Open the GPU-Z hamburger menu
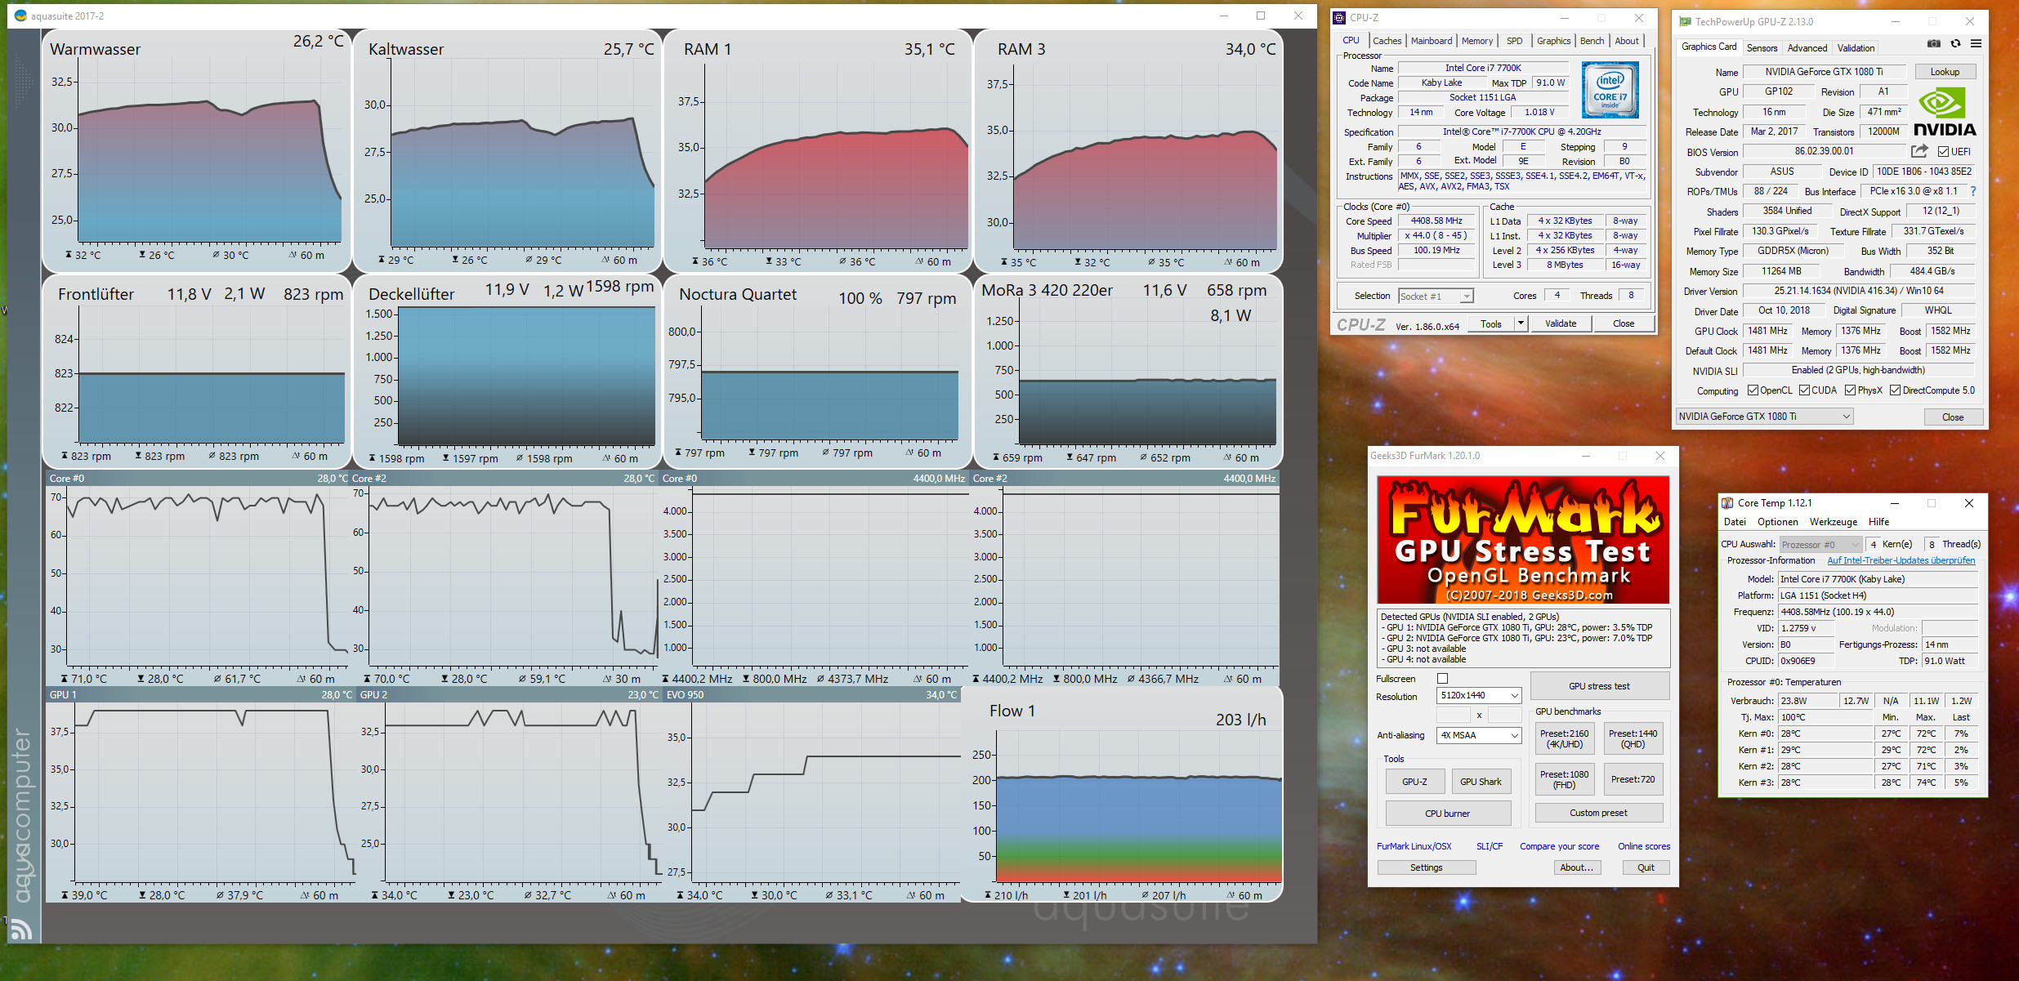The height and width of the screenshot is (981, 2019). pos(1976,44)
